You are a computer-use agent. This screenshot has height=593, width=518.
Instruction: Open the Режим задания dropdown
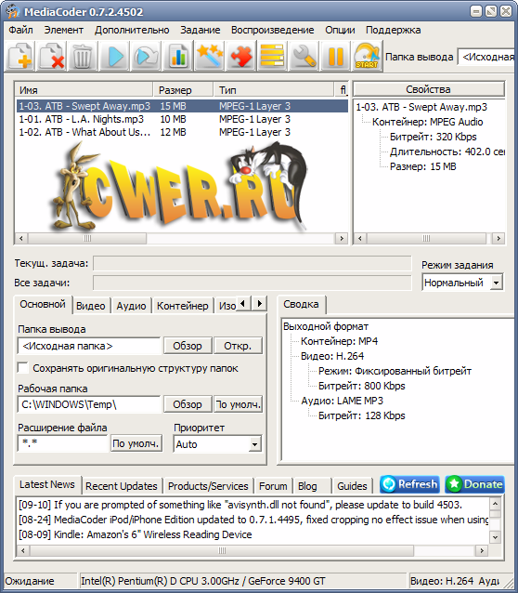pyautogui.click(x=497, y=283)
